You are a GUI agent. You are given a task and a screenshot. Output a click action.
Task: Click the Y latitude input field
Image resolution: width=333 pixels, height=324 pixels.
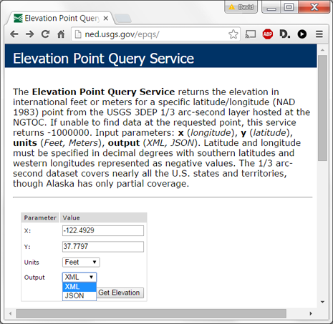pos(103,247)
